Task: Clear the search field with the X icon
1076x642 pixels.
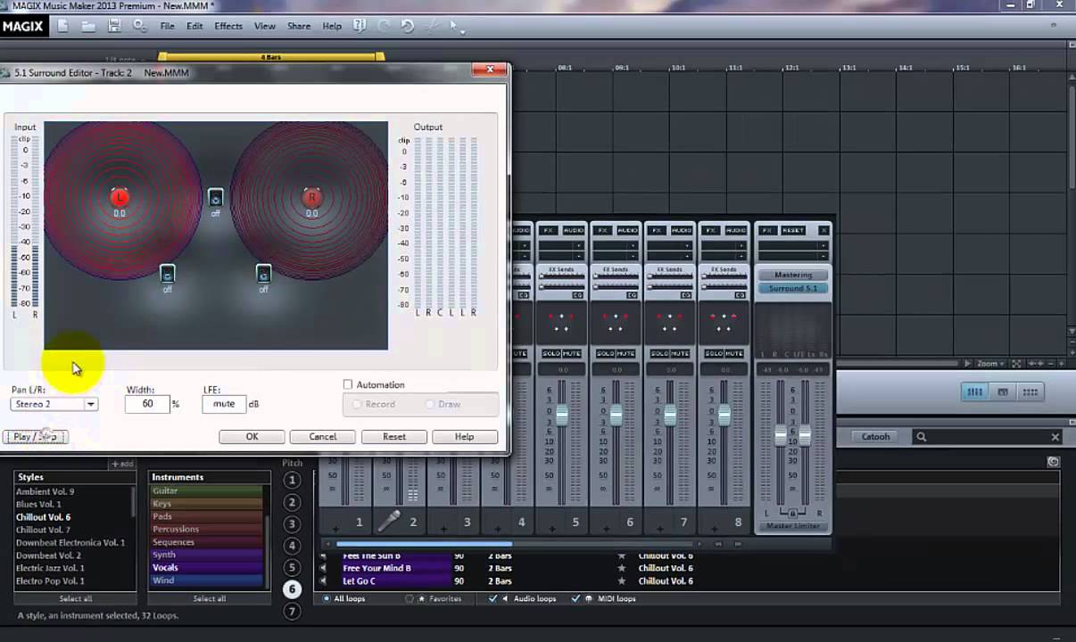Action: [1055, 437]
